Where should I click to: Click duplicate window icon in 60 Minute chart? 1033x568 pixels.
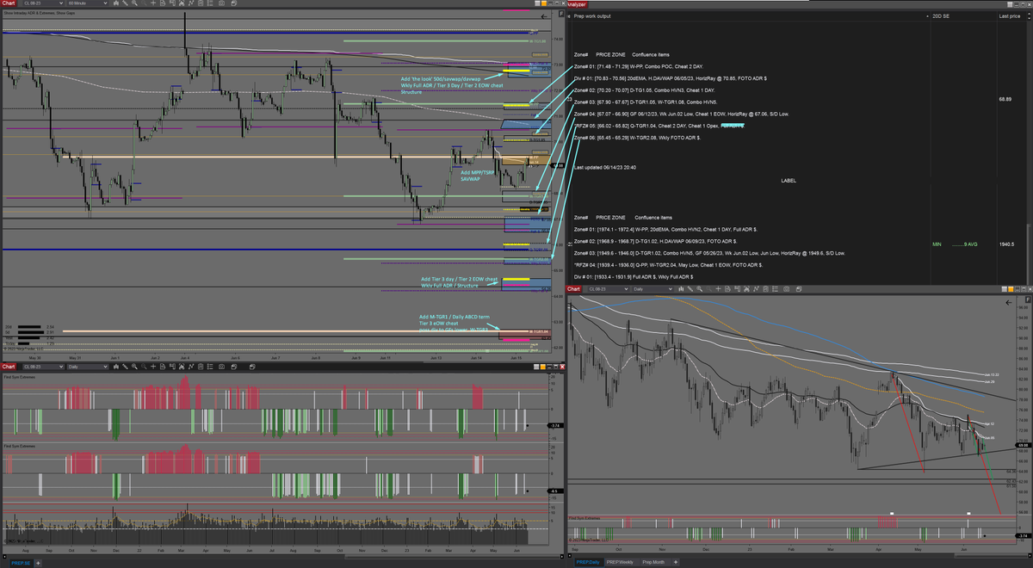pyautogui.click(x=234, y=4)
